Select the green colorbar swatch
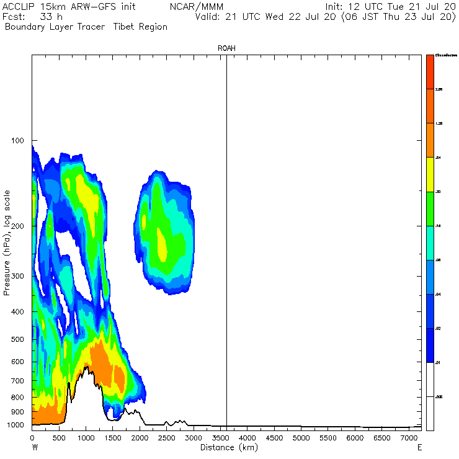This screenshot has width=459, height=459. (430, 208)
